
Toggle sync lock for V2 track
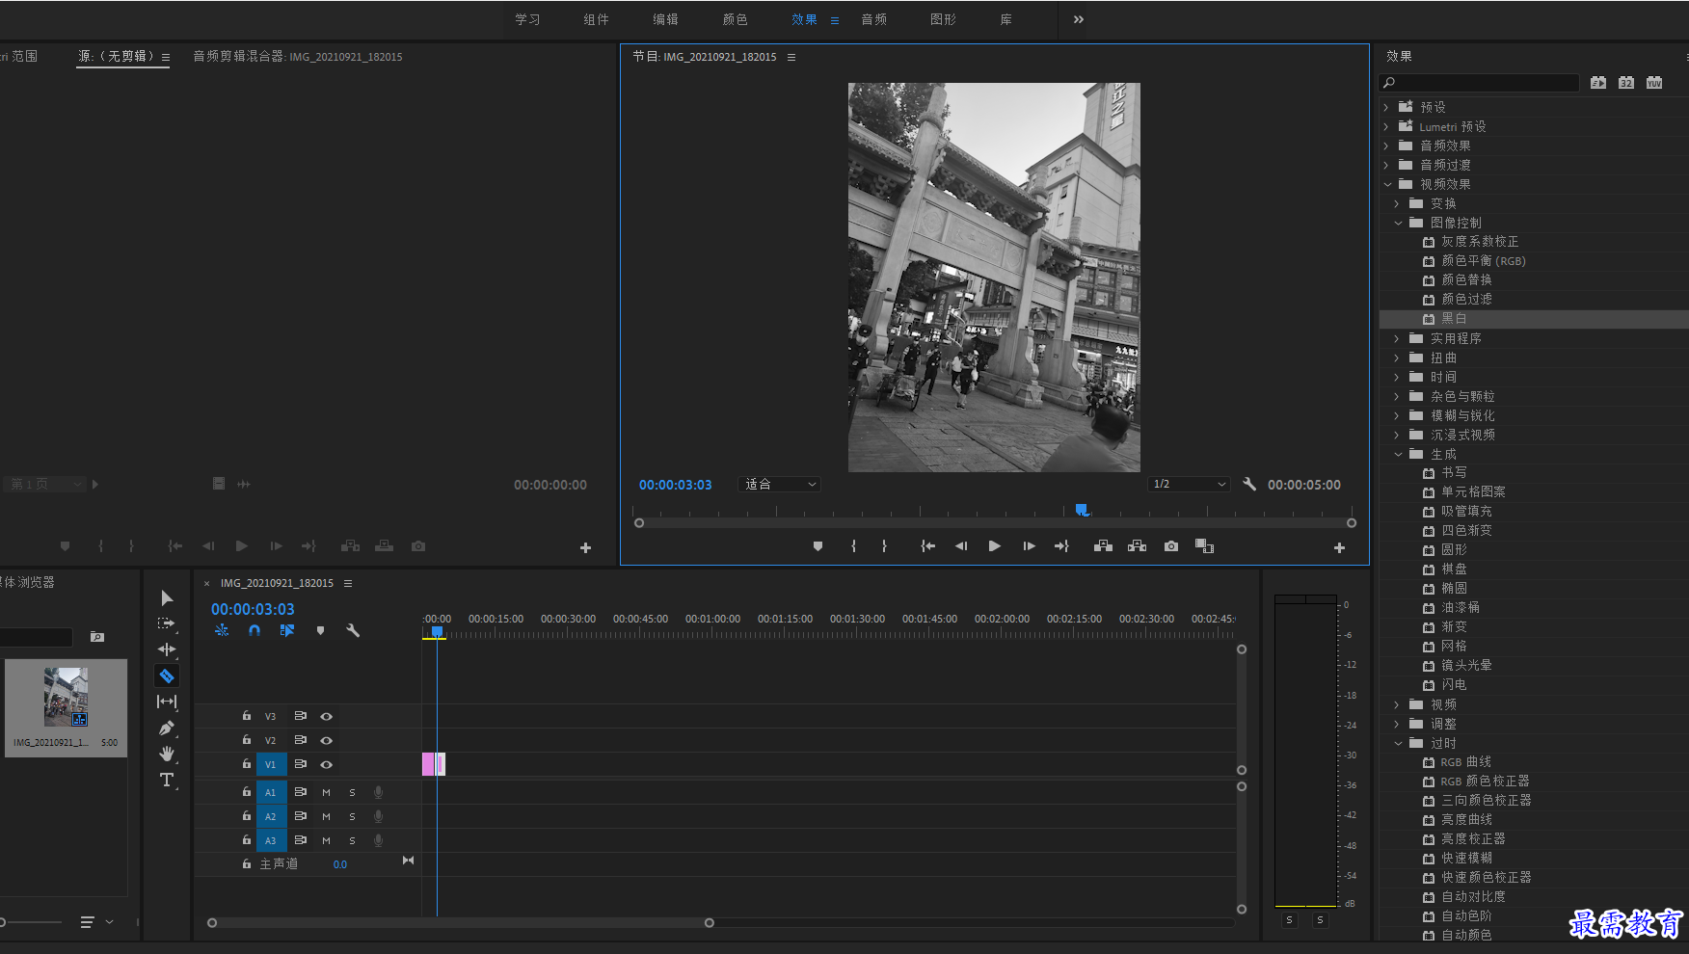(300, 740)
